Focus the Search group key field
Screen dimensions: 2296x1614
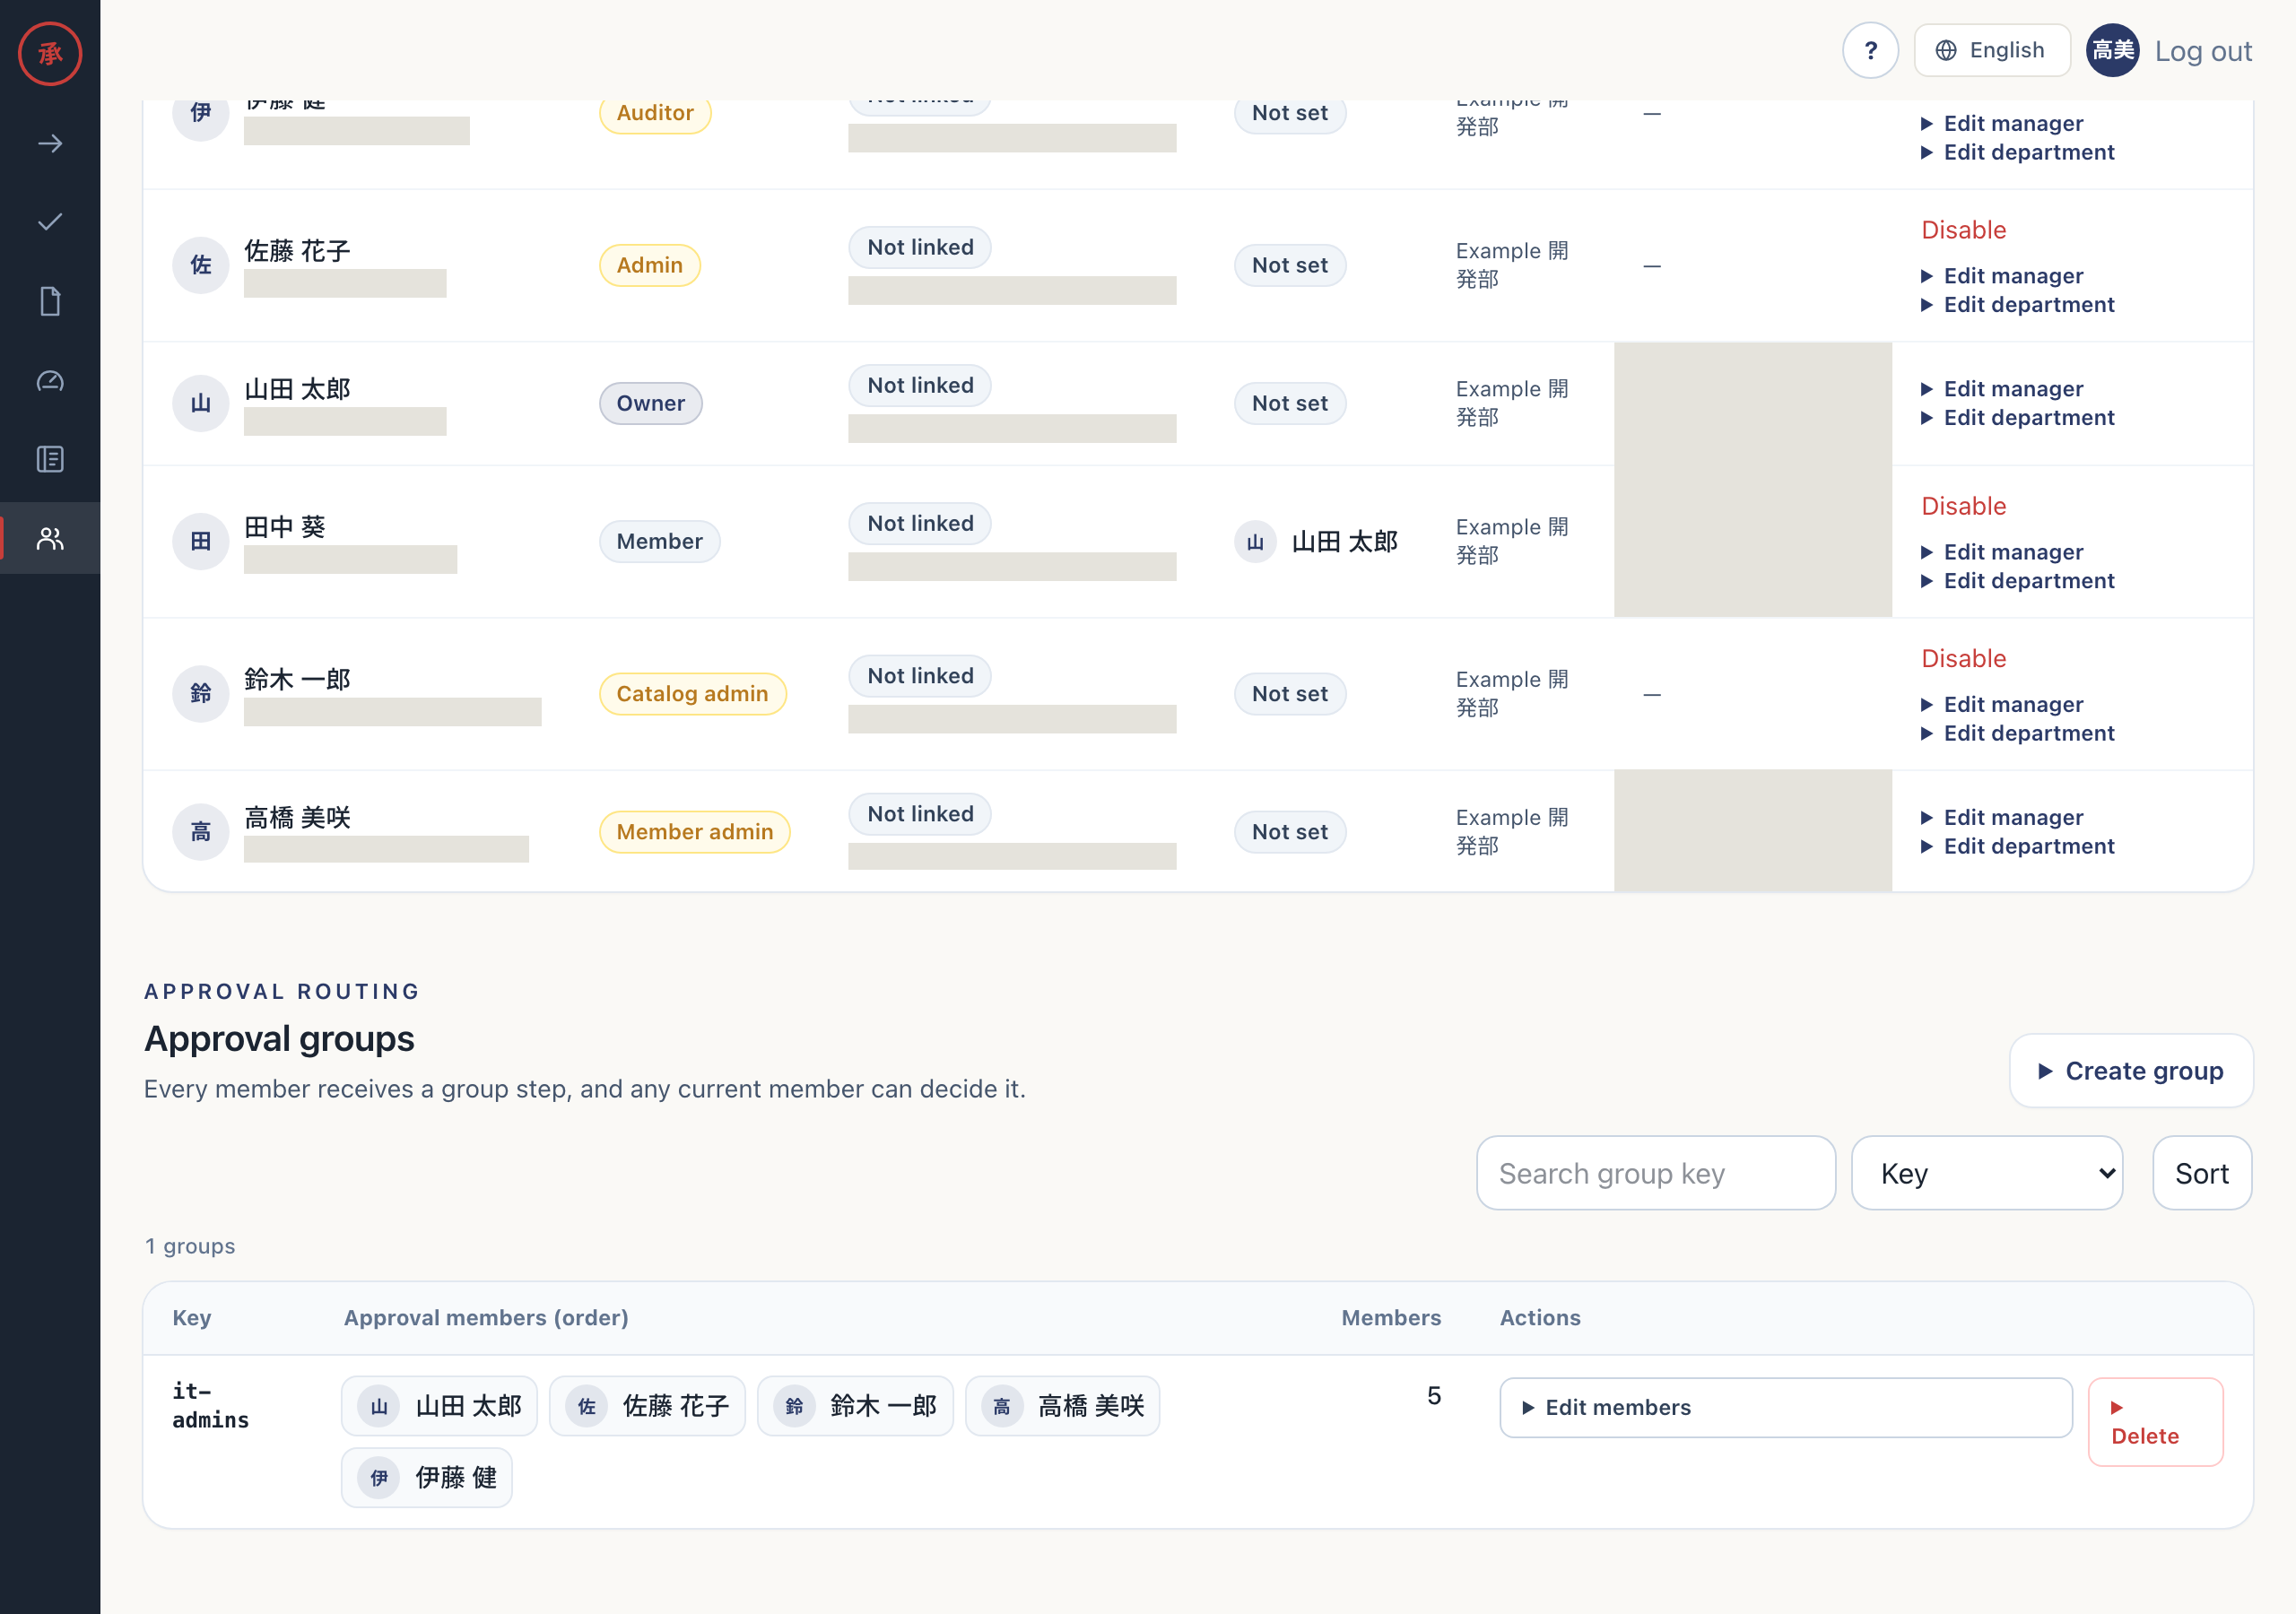(1655, 1172)
